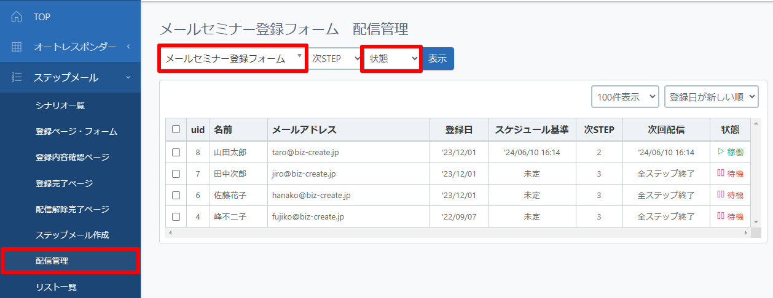
Task: Click the name 山田太郎
Action: pyautogui.click(x=230, y=152)
